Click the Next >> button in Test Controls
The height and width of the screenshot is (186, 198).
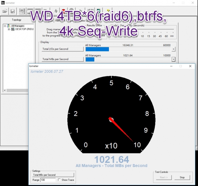164,177
